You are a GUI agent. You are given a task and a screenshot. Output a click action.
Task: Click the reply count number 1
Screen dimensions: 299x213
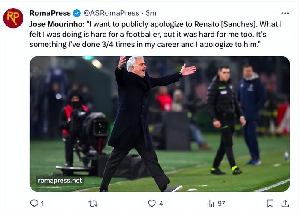tap(42, 204)
